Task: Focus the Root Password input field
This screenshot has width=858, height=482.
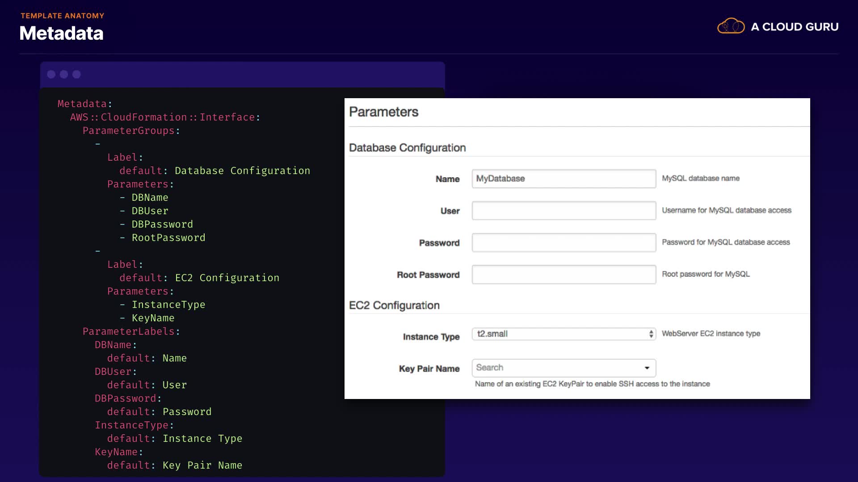Action: coord(564,274)
